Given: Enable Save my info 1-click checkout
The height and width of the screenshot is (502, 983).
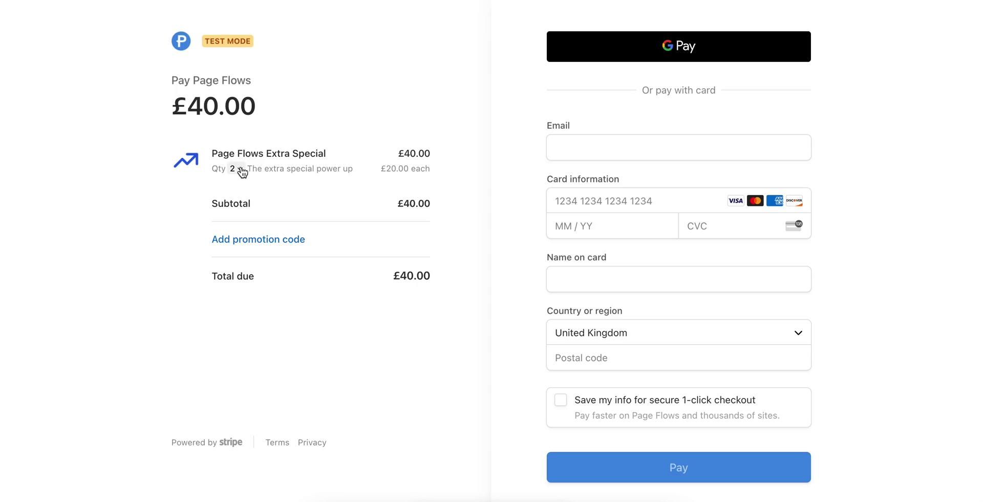Looking at the screenshot, I should [561, 400].
